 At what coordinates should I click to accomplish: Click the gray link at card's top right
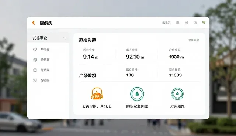(x=194, y=40)
